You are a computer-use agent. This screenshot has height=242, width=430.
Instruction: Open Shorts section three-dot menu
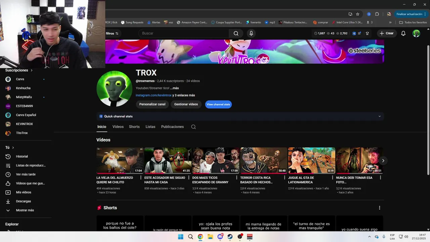point(380,208)
